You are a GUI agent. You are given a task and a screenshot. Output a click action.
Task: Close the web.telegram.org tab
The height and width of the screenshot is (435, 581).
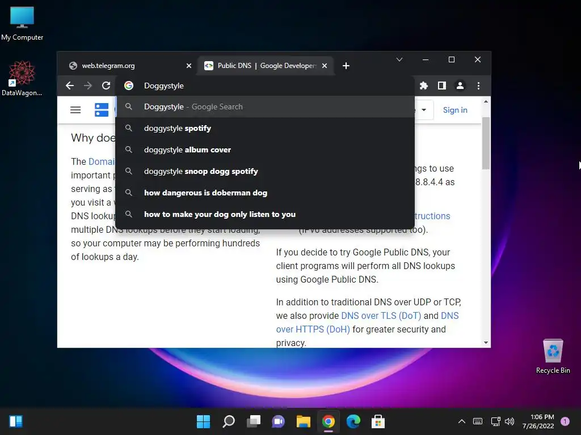click(x=188, y=66)
